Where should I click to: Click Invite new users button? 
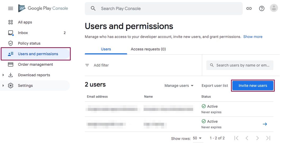coord(253,86)
